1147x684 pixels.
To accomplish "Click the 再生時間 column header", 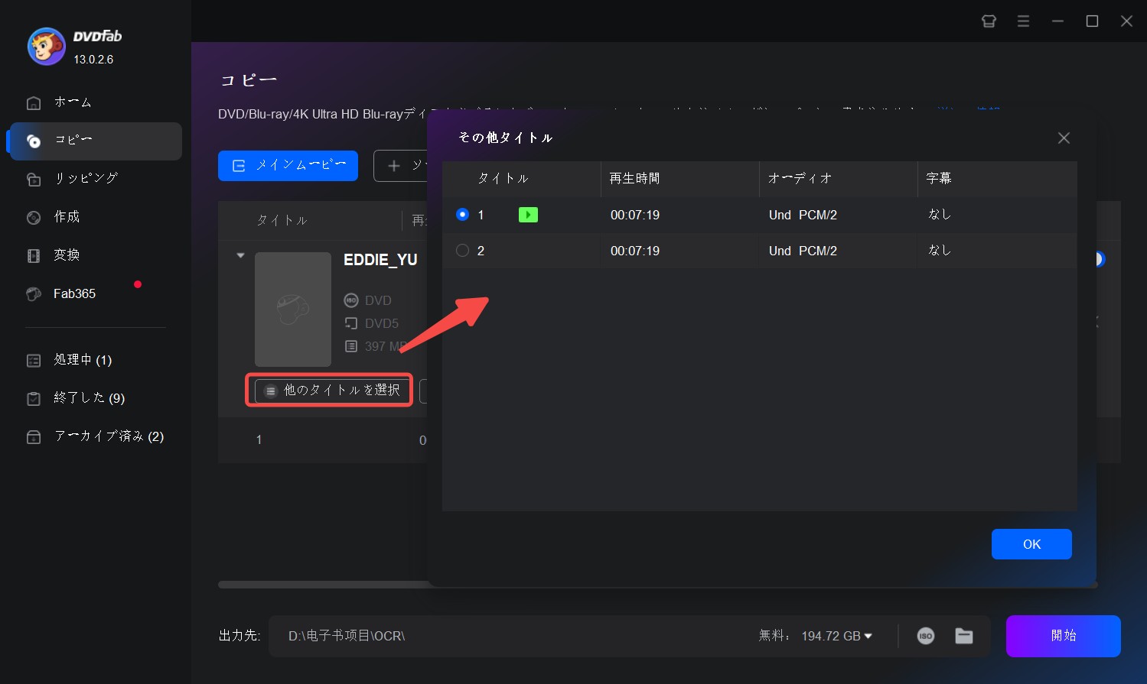I will click(x=634, y=179).
